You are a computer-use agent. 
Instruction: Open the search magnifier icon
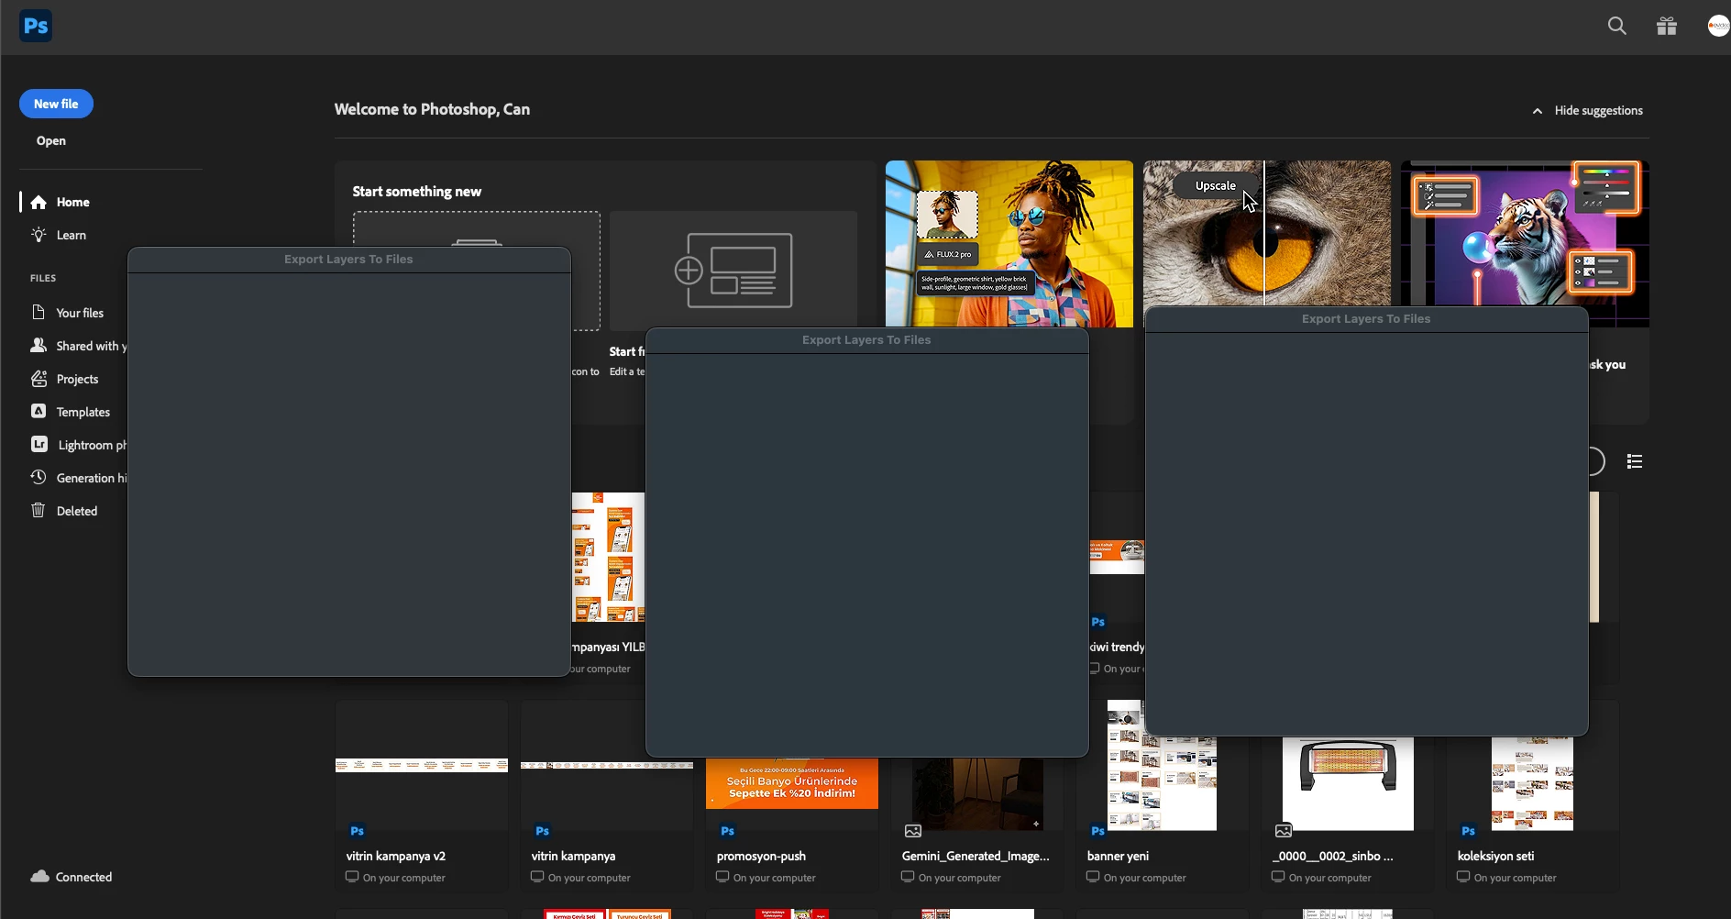click(x=1617, y=27)
